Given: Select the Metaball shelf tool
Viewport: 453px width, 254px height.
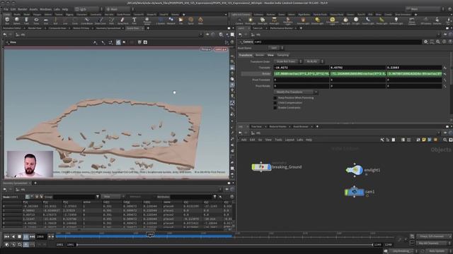Looking at the screenshot, I should (171, 20).
